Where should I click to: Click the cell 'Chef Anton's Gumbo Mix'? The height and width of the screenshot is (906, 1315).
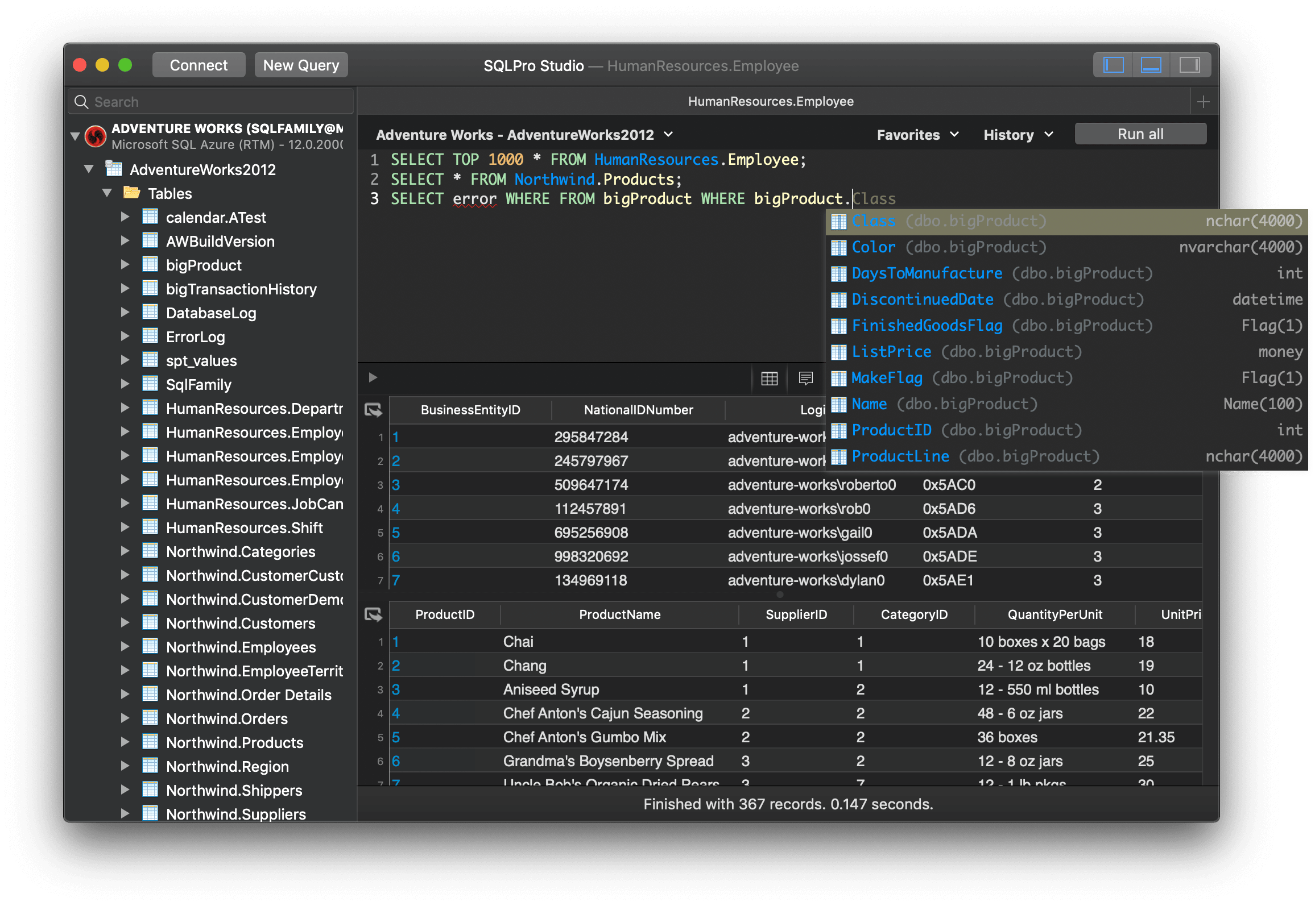[x=584, y=737]
